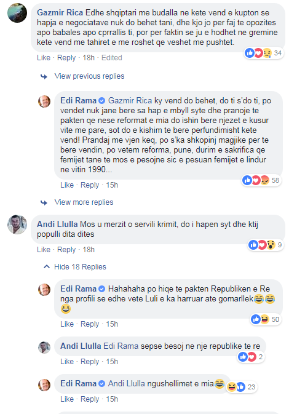Expand View previous replies

click(x=89, y=76)
